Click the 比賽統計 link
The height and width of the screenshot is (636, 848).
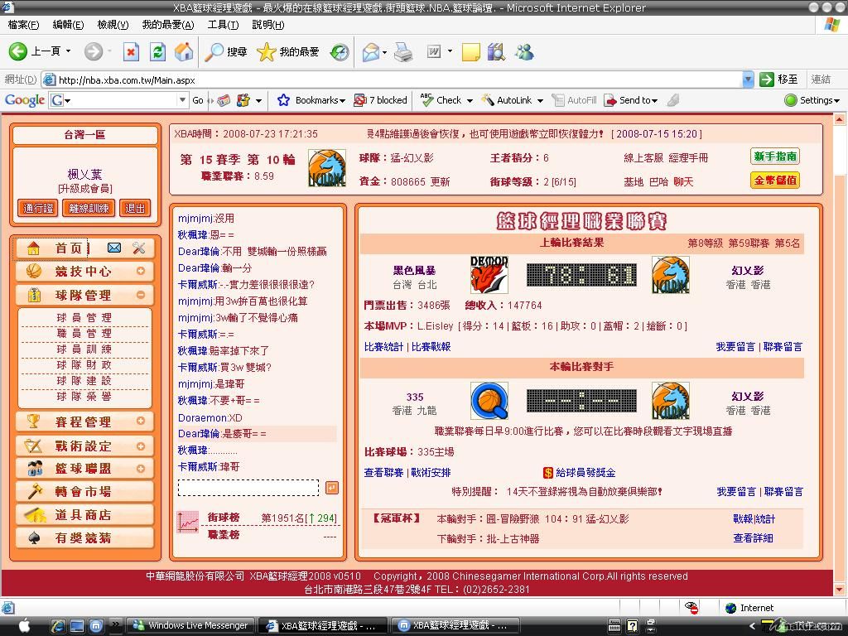[383, 347]
